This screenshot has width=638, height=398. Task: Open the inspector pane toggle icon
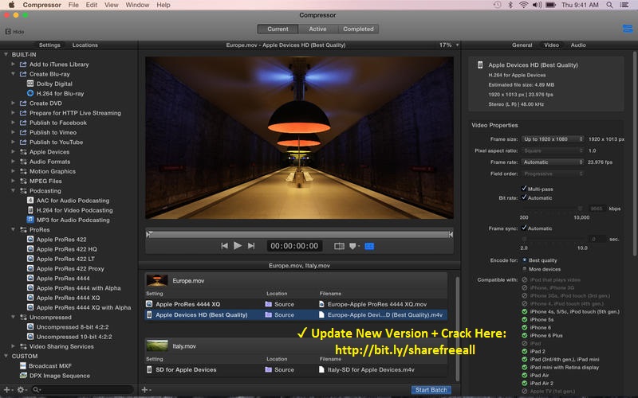point(628,29)
